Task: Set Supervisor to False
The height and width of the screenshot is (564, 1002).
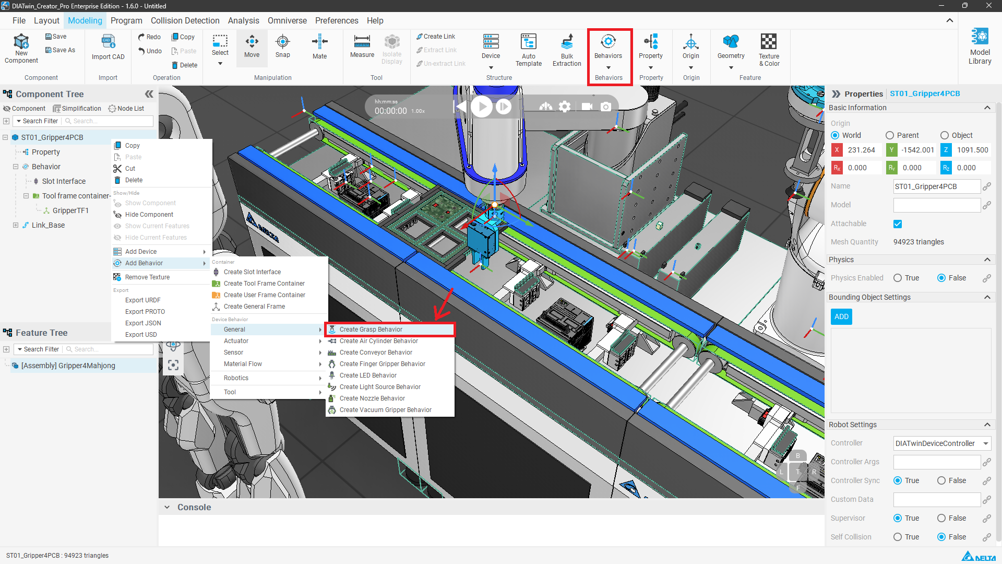Action: pos(941,518)
